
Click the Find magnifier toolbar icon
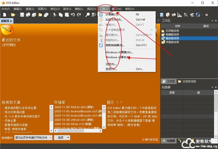pos(88,15)
